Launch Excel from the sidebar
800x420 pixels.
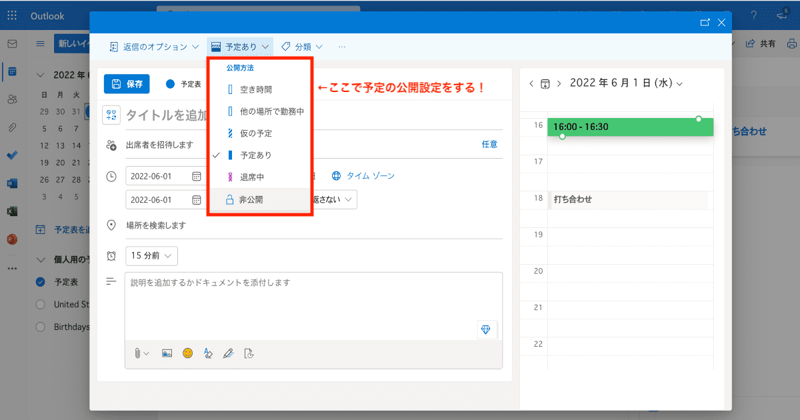11,211
